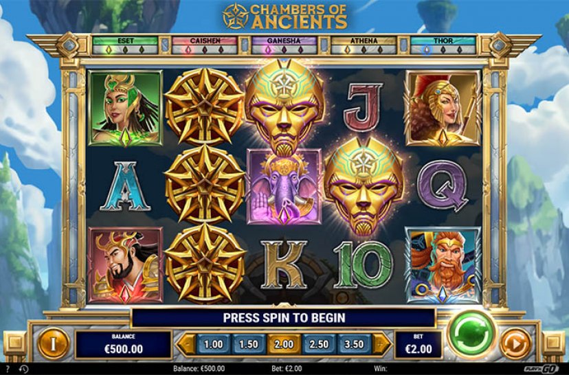Click the Thor portrait symbol
Screen dimensions: 569x375
tap(443, 265)
